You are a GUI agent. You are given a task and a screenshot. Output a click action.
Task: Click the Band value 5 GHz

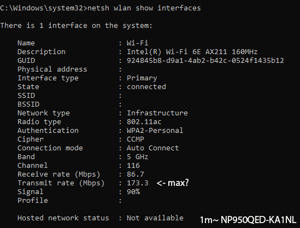coord(137,156)
